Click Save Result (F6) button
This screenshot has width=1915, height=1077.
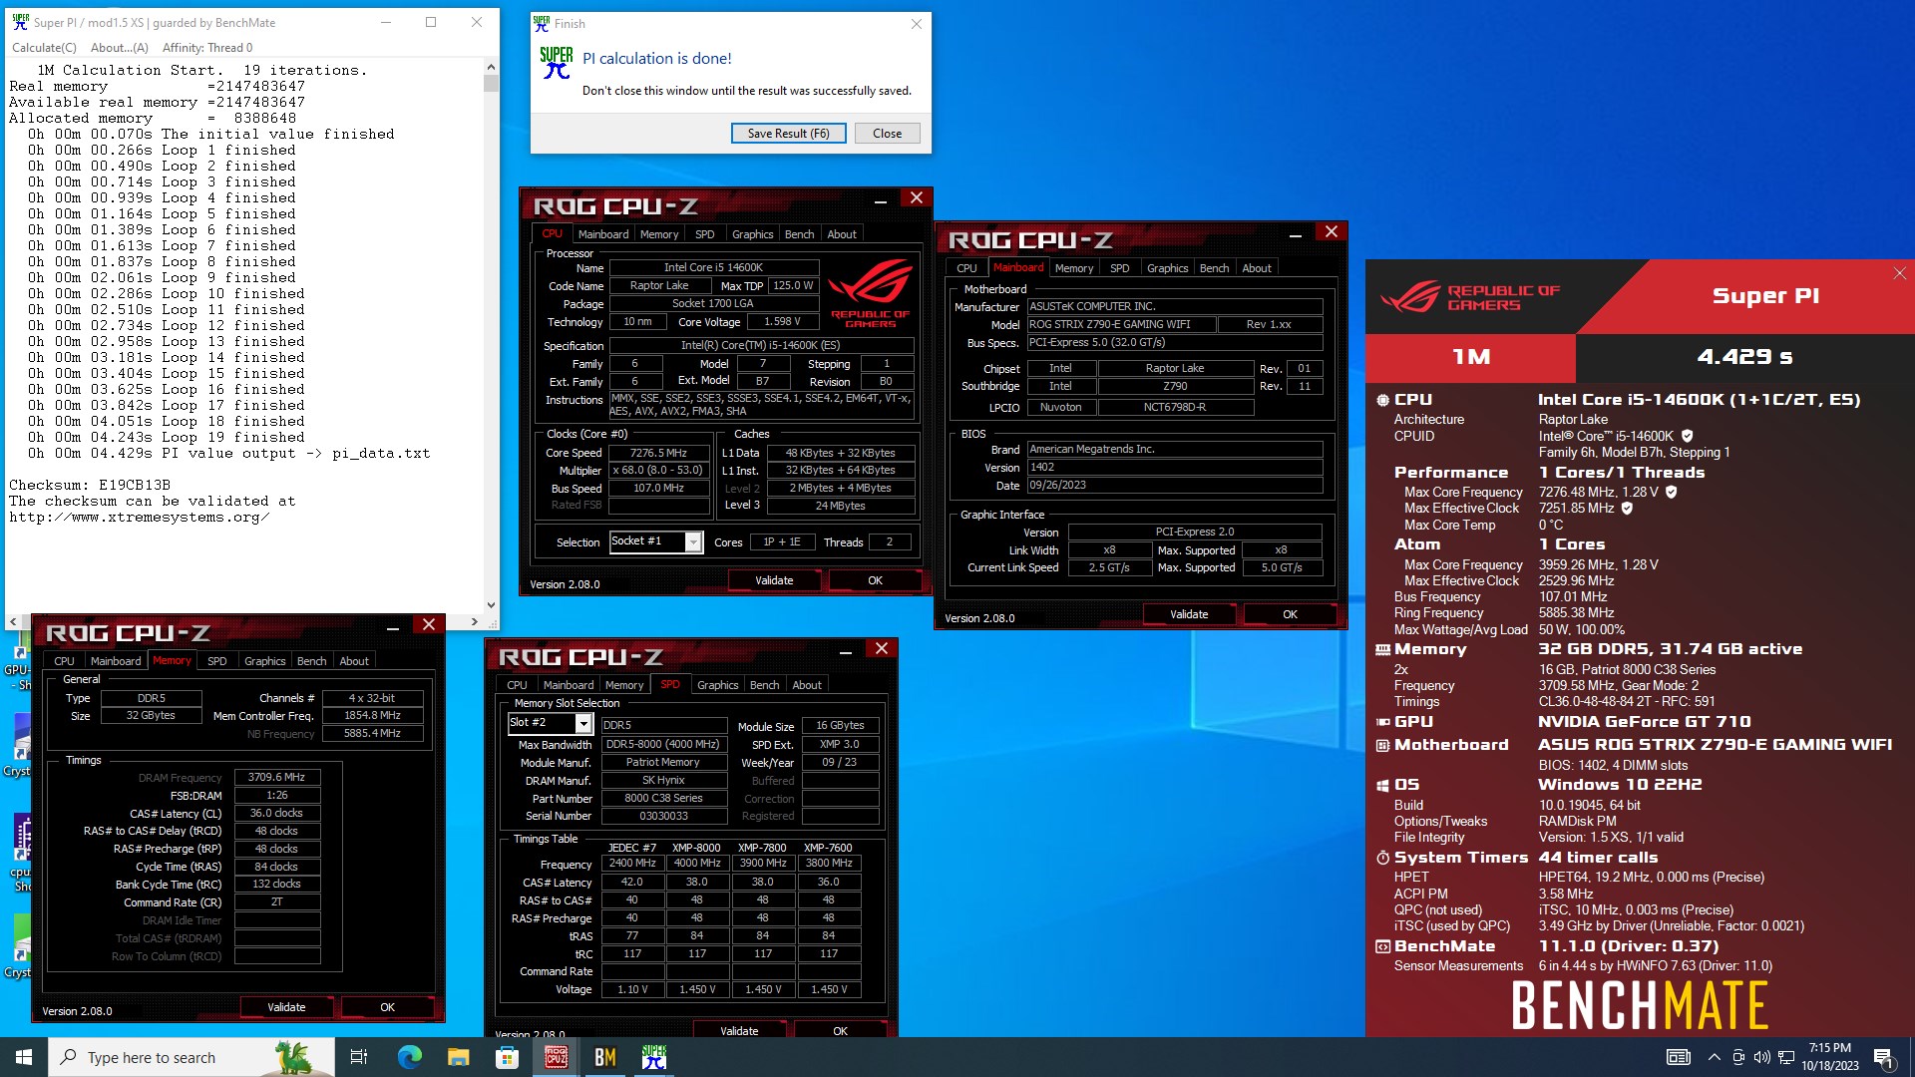click(x=788, y=134)
